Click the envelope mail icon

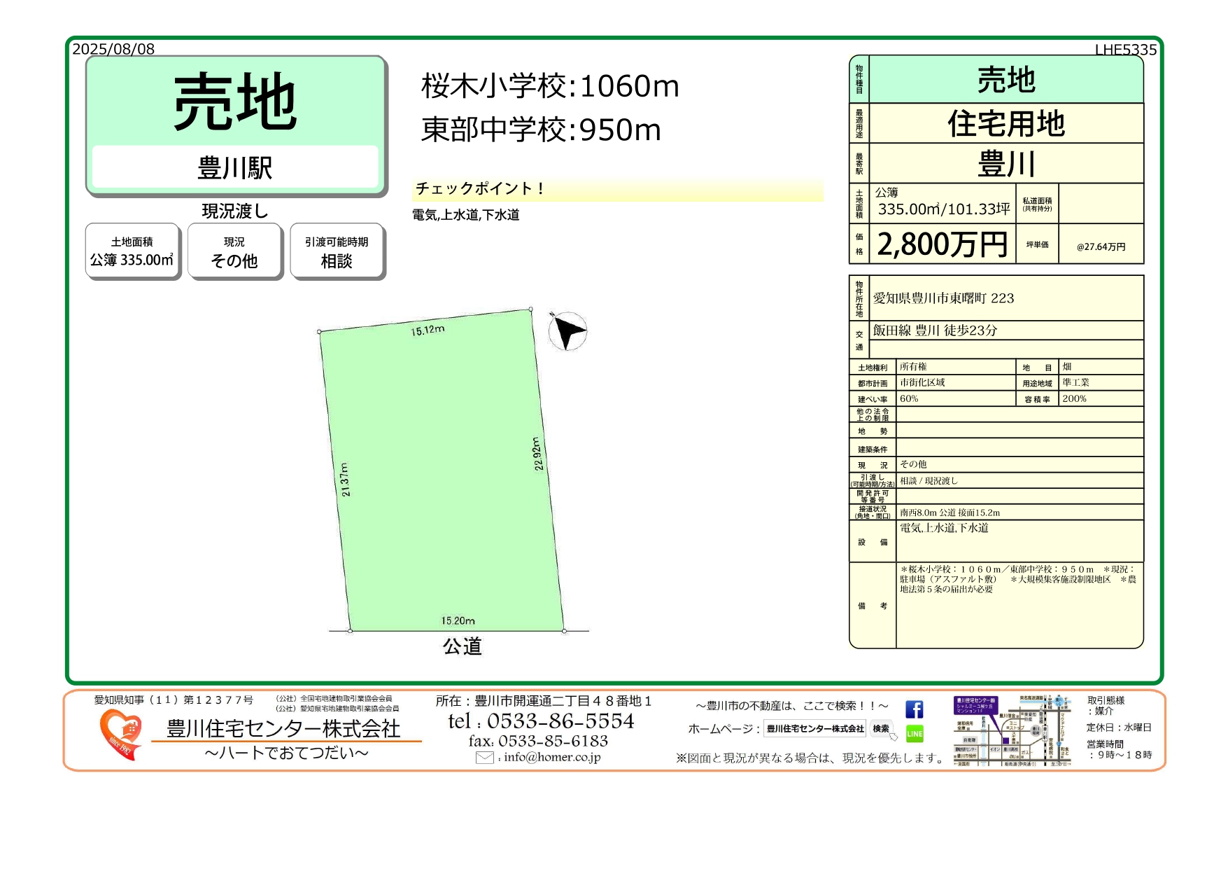[x=484, y=757]
